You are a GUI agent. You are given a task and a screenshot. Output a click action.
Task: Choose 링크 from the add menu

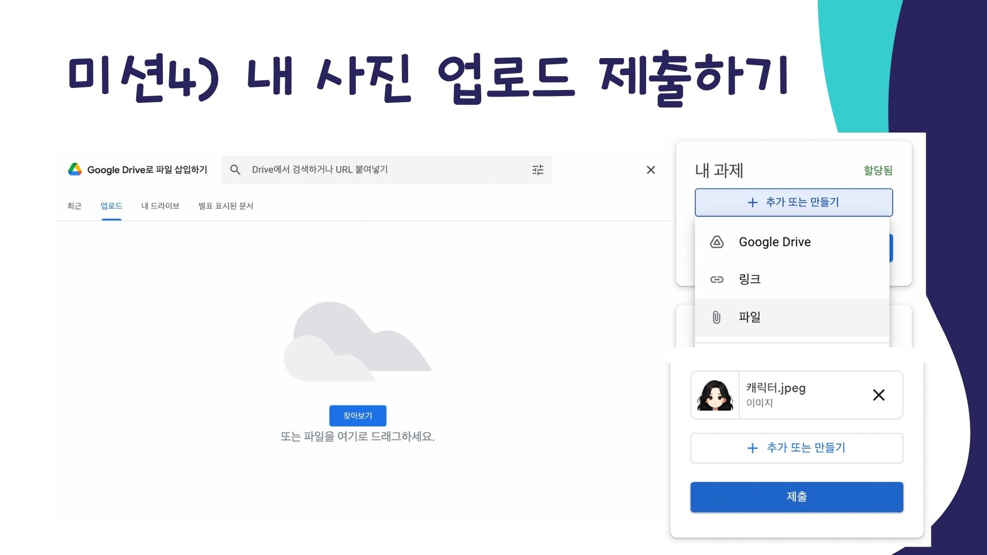tap(750, 280)
